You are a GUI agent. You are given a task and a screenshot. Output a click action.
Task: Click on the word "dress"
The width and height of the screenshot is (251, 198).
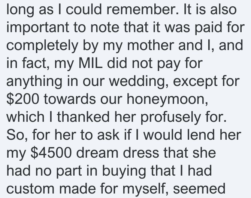[141, 153]
